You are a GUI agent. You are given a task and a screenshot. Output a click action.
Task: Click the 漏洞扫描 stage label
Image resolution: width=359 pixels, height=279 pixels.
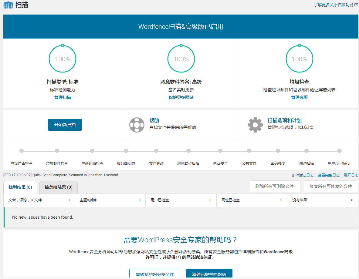coord(307,163)
